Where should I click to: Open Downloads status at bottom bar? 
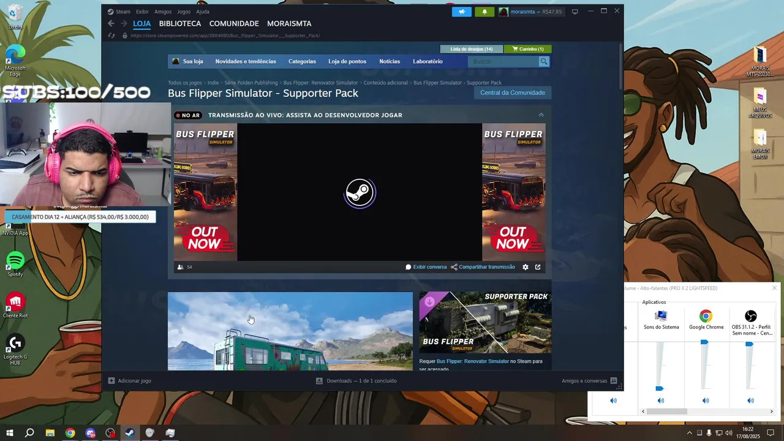356,380
